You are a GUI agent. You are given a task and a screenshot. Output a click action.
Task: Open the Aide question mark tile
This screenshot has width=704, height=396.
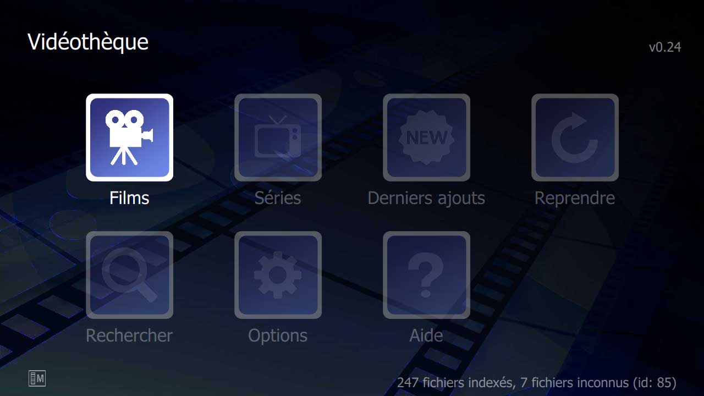point(426,275)
